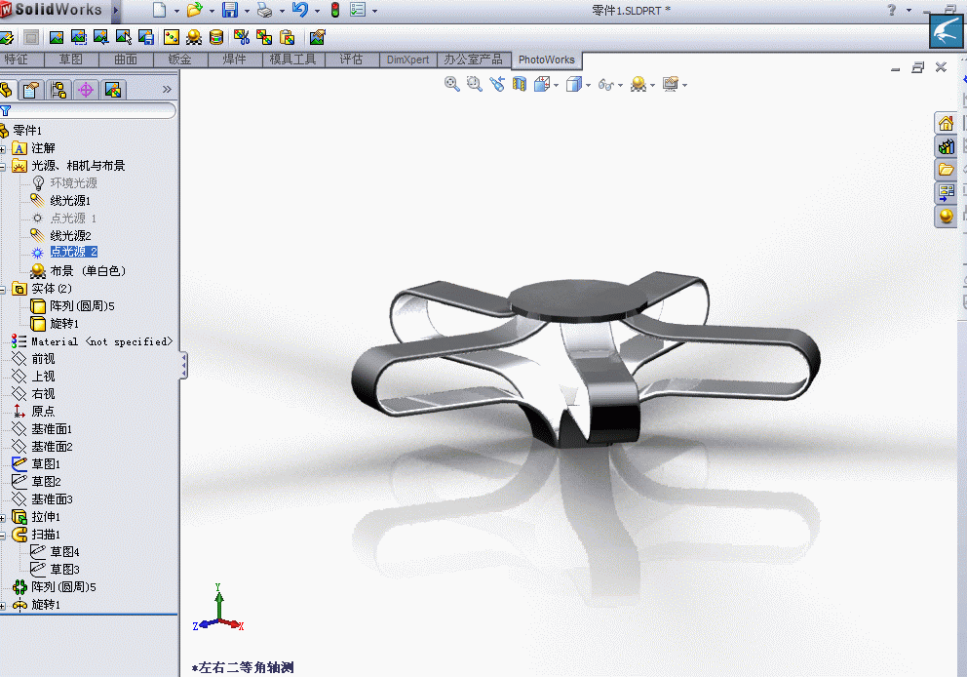Open the Options checklist icon

click(x=358, y=10)
